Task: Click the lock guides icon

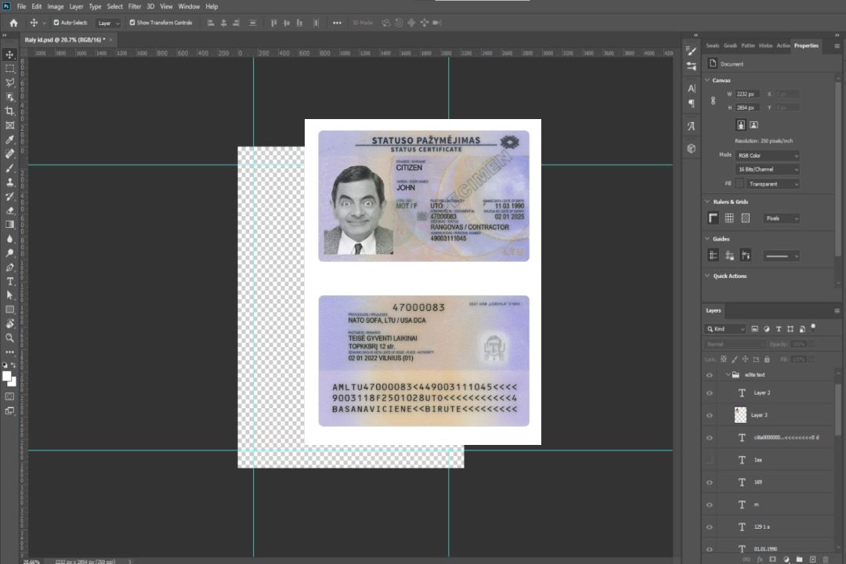Action: pos(729,256)
